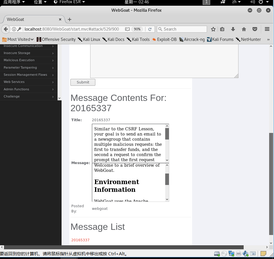Click main page vertical scrollbar thumb
The image size is (274, 259).
[x=271, y=184]
